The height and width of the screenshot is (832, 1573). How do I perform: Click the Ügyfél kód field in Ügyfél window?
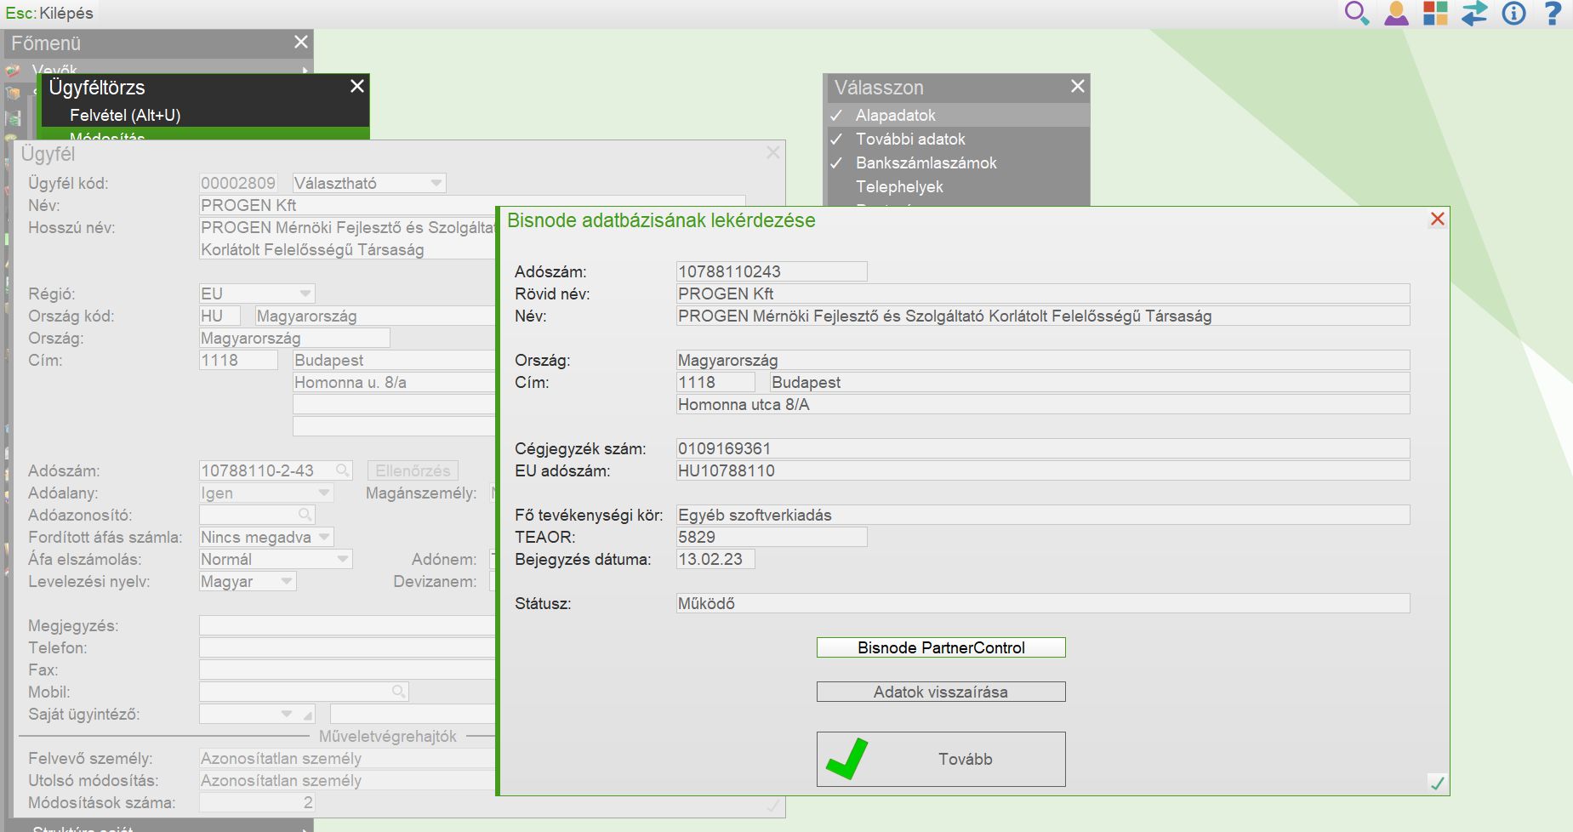pyautogui.click(x=238, y=183)
